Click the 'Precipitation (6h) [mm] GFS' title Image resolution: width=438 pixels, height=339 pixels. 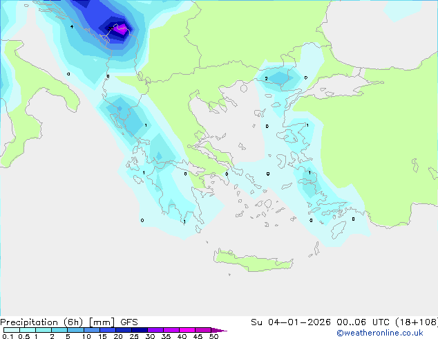coord(69,322)
